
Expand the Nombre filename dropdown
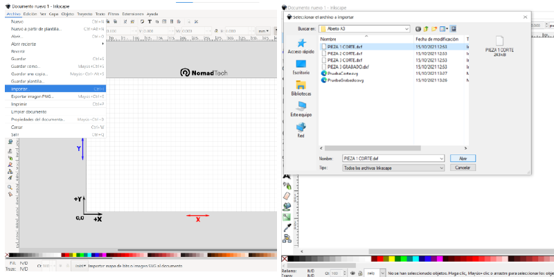441,159
